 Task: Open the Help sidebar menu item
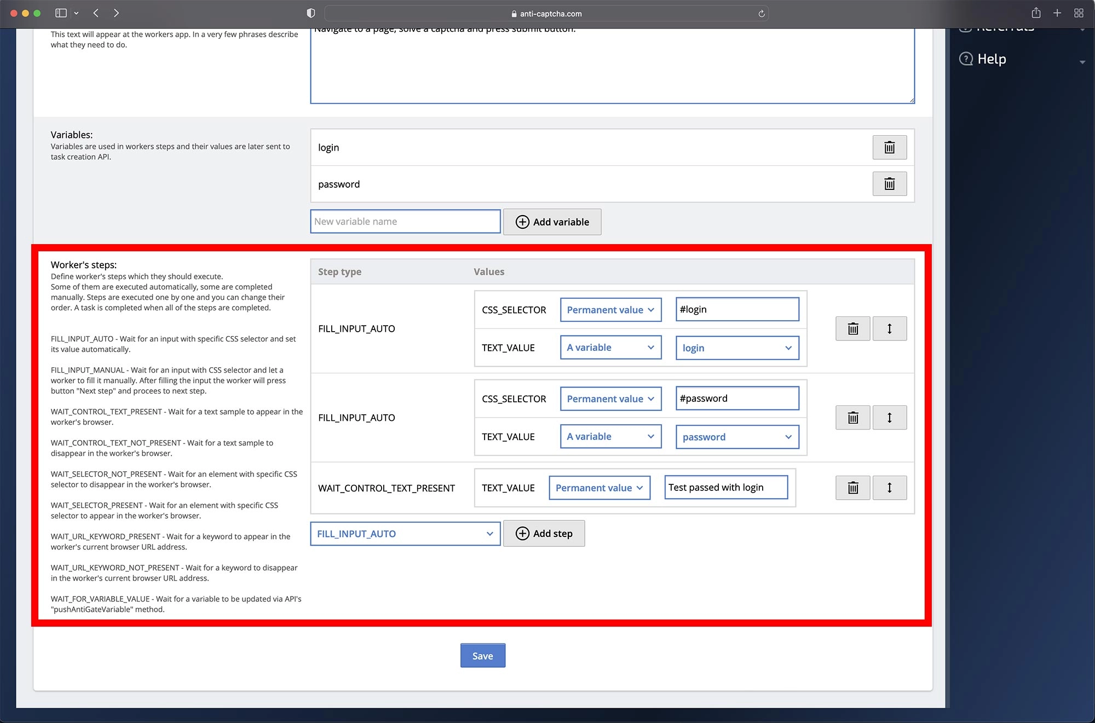coord(992,59)
